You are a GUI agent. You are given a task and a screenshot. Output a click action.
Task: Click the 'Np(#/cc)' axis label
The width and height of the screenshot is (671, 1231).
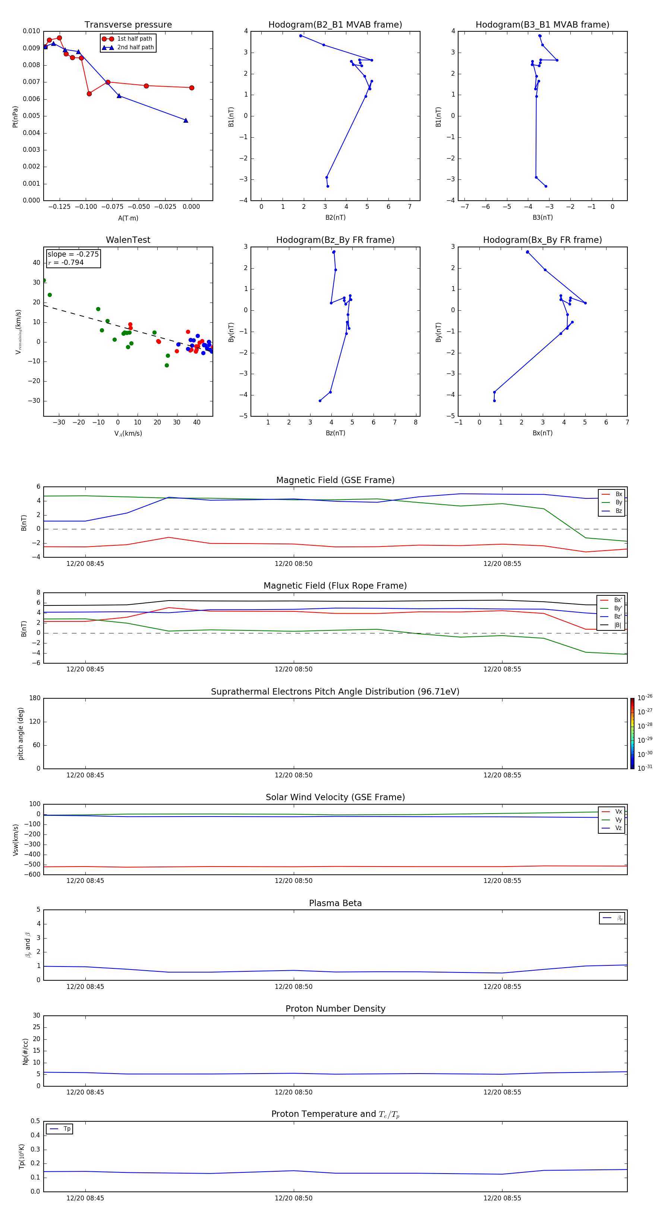26,1051
